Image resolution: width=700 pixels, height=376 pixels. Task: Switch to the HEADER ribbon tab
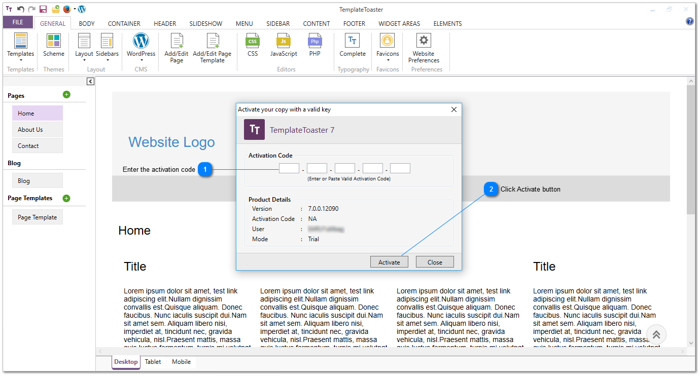coord(165,23)
